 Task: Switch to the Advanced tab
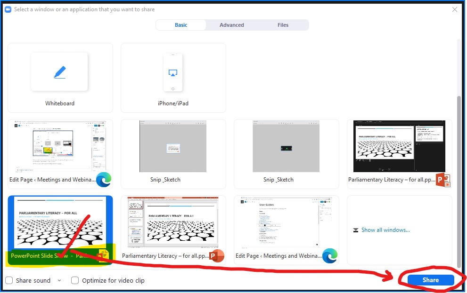pyautogui.click(x=231, y=24)
